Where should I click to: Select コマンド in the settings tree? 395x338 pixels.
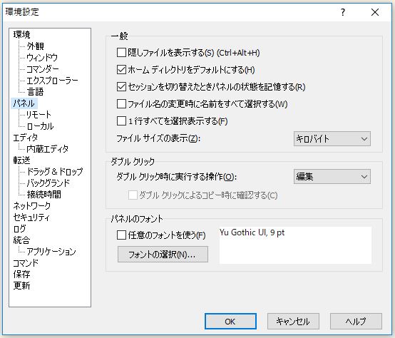[26, 263]
